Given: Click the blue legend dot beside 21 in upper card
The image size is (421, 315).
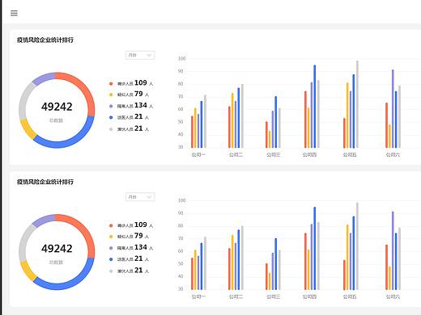Looking at the screenshot, I should pyautogui.click(x=111, y=117).
